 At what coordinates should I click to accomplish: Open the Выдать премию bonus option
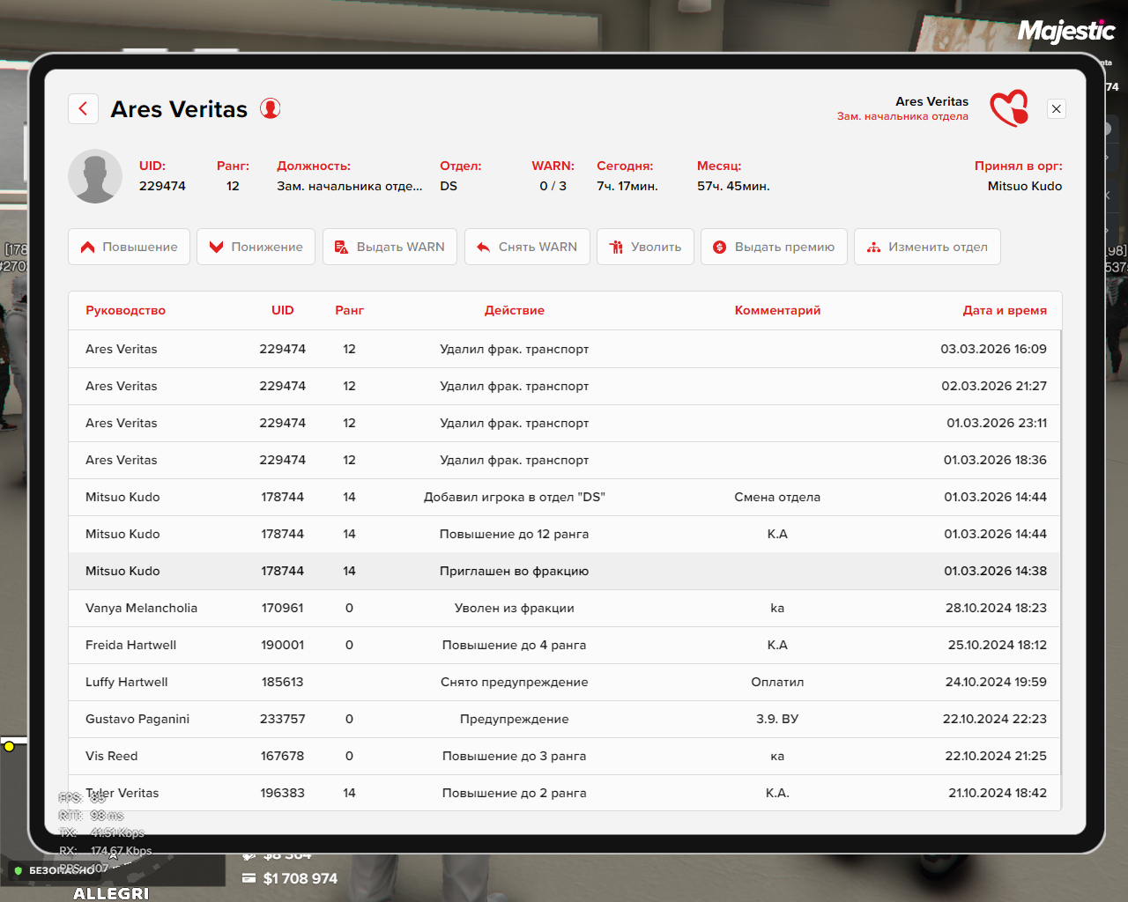pos(774,247)
